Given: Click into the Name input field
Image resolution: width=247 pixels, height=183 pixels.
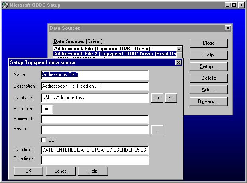Looking at the screenshot, I should point(95,75).
